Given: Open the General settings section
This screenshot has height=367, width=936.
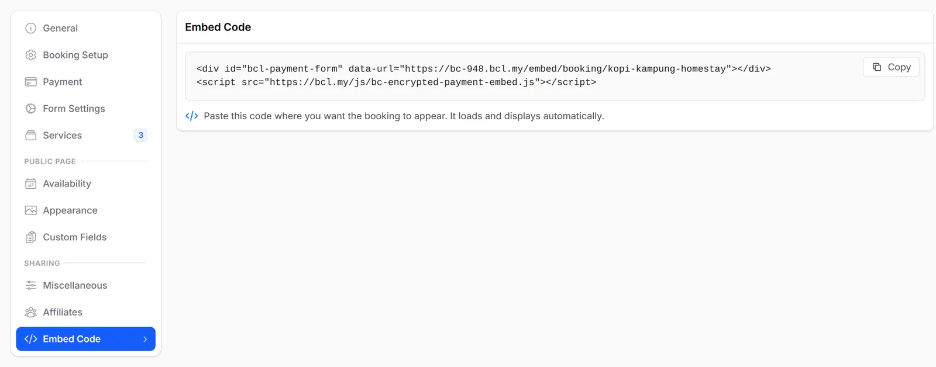Looking at the screenshot, I should (86, 28).
